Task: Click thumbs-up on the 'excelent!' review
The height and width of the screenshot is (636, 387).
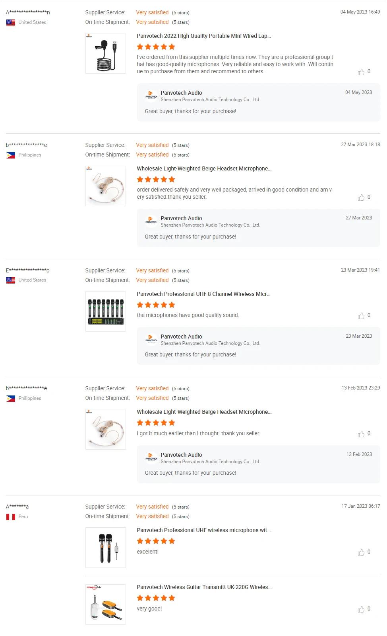Action: coord(361,552)
